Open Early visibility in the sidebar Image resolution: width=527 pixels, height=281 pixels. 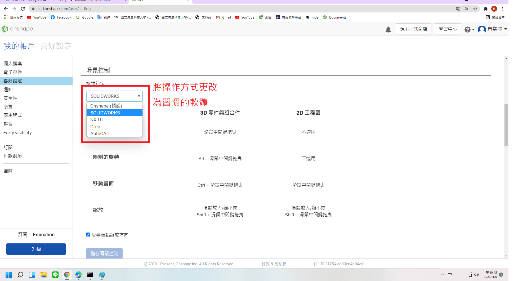click(x=17, y=133)
